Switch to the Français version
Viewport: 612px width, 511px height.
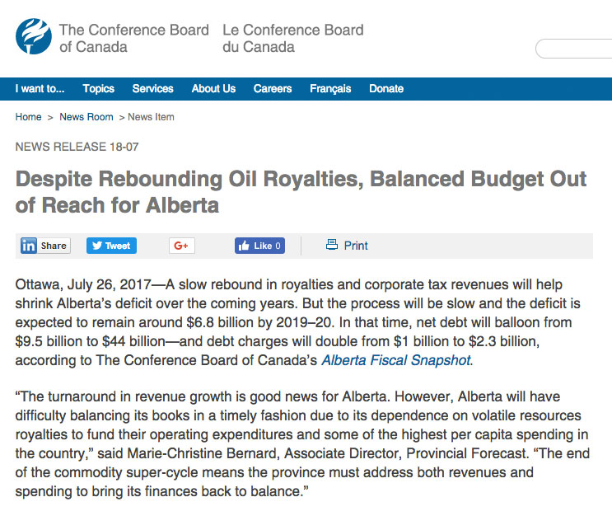coord(330,89)
